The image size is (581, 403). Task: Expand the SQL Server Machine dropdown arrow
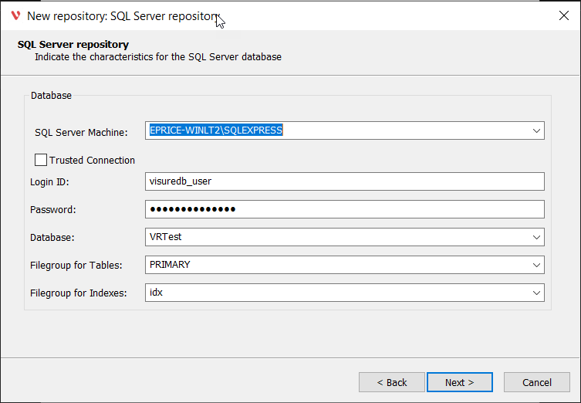click(x=536, y=131)
